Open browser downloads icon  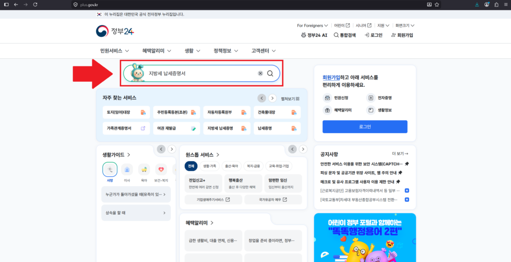pyautogui.click(x=477, y=4)
